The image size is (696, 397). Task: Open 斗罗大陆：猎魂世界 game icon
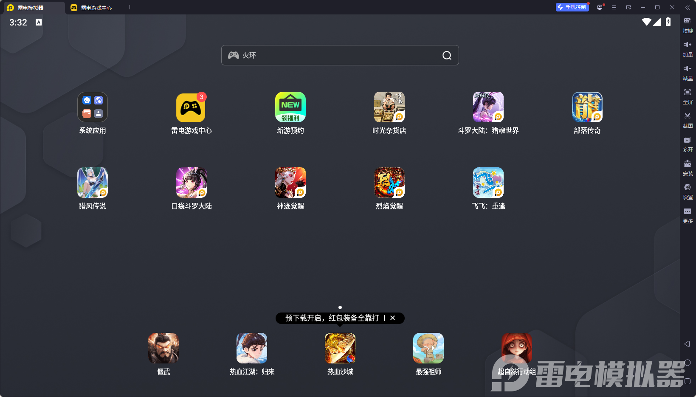pos(488,107)
